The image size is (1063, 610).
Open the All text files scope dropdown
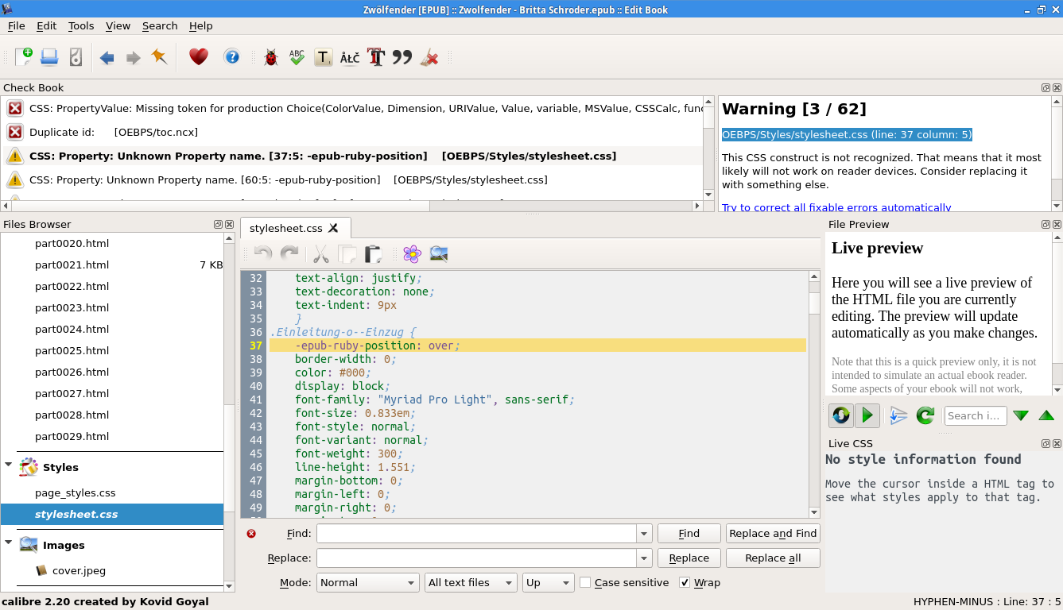click(x=471, y=583)
